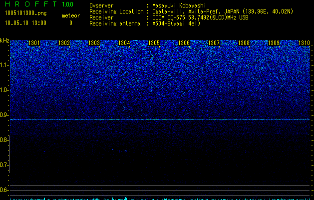Click time marker 1302
Viewport: 314px width, 200px height.
[x=64, y=42]
